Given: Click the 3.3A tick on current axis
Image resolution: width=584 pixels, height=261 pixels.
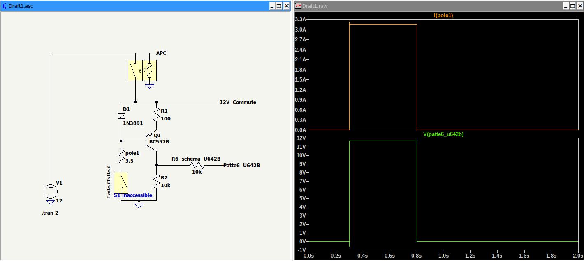Looking at the screenshot, I should (x=300, y=20).
